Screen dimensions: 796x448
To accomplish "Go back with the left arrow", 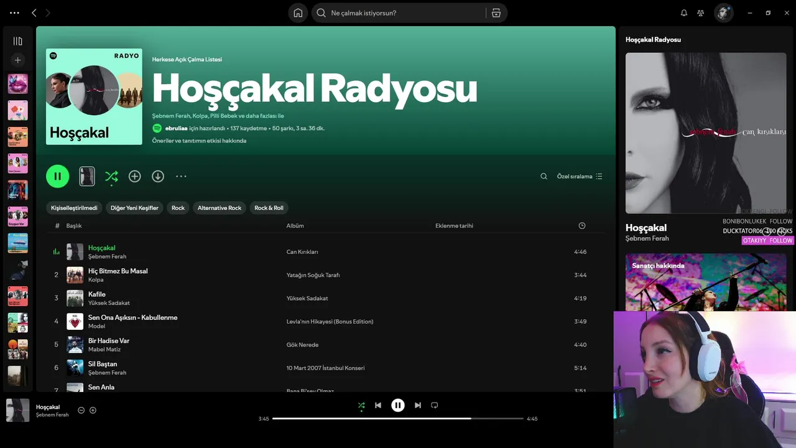I will pos(34,12).
